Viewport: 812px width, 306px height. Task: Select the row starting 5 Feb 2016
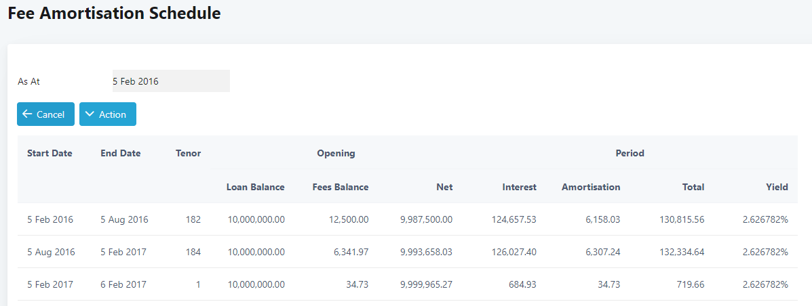[408, 219]
